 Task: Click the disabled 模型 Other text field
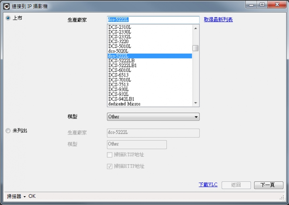[137, 144]
